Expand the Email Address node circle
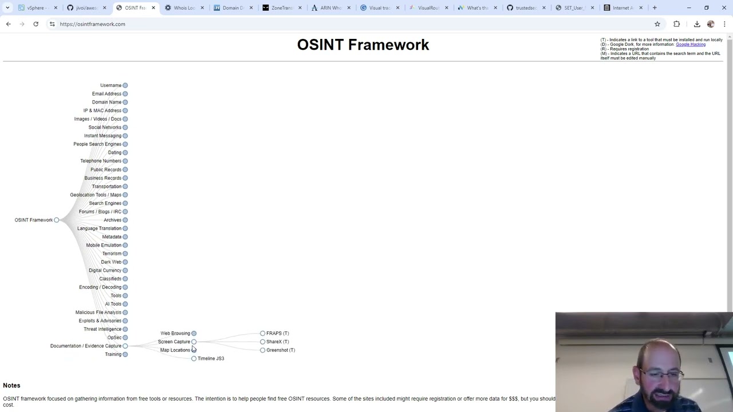Image resolution: width=733 pixels, height=412 pixels. (125, 94)
